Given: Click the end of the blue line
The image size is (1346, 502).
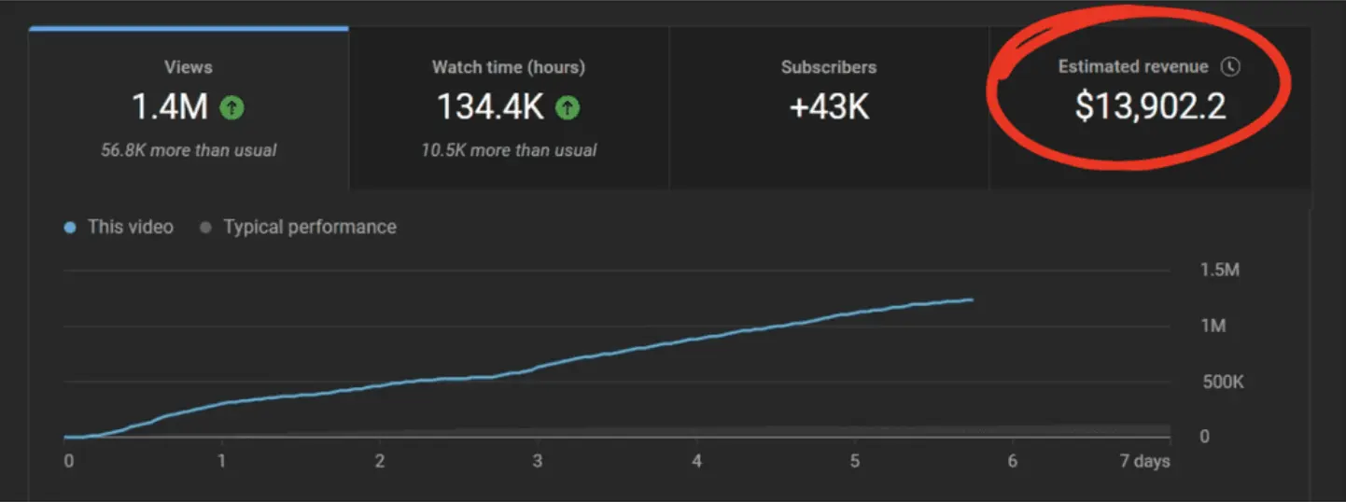Looking at the screenshot, I should point(973,300).
